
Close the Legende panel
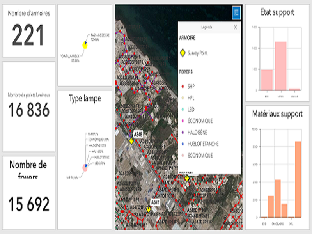coord(235,27)
